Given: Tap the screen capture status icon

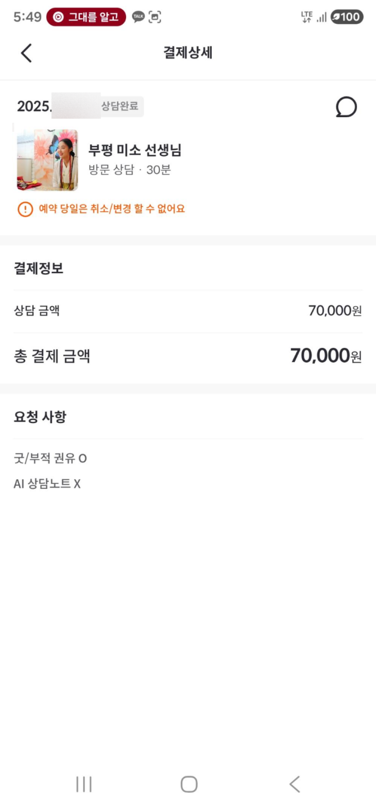Looking at the screenshot, I should click(x=155, y=17).
